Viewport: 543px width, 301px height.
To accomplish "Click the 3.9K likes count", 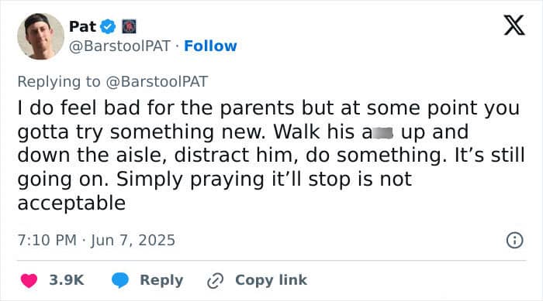I will [x=67, y=280].
